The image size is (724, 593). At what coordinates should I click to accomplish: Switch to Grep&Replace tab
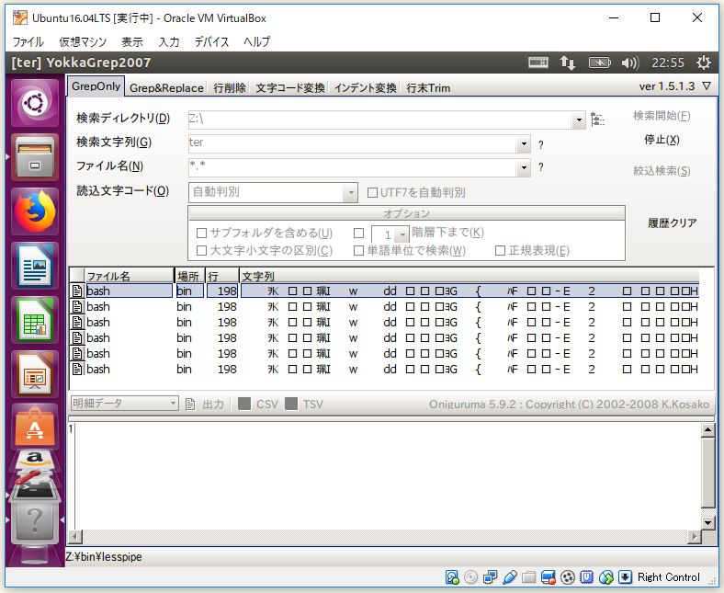166,88
